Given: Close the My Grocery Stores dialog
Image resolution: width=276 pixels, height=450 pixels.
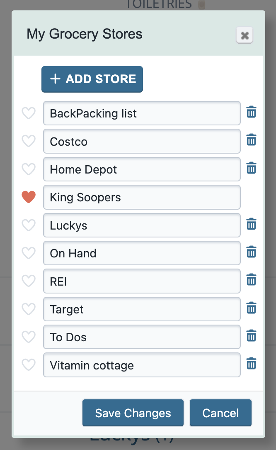Looking at the screenshot, I should pos(245,35).
